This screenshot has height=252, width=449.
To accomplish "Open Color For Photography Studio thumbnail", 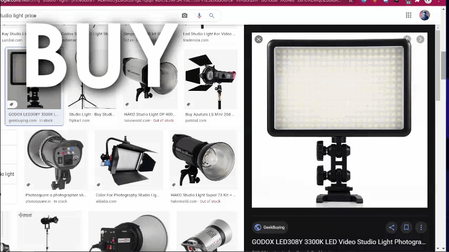I will (129, 160).
